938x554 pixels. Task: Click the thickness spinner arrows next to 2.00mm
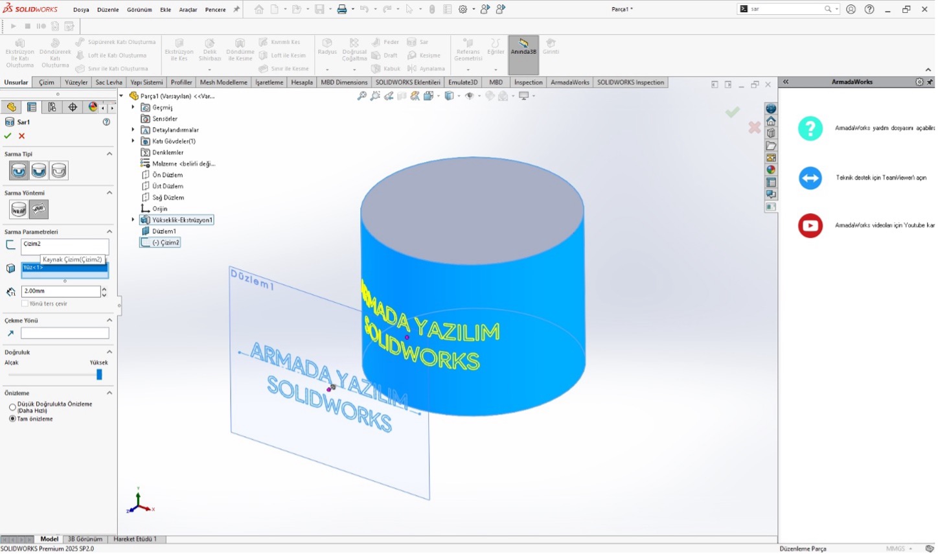click(x=104, y=292)
